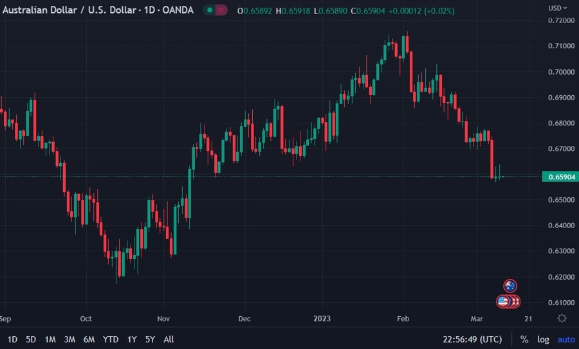Click the 2023 label on time axis
The image size is (579, 349).
tap(322, 318)
